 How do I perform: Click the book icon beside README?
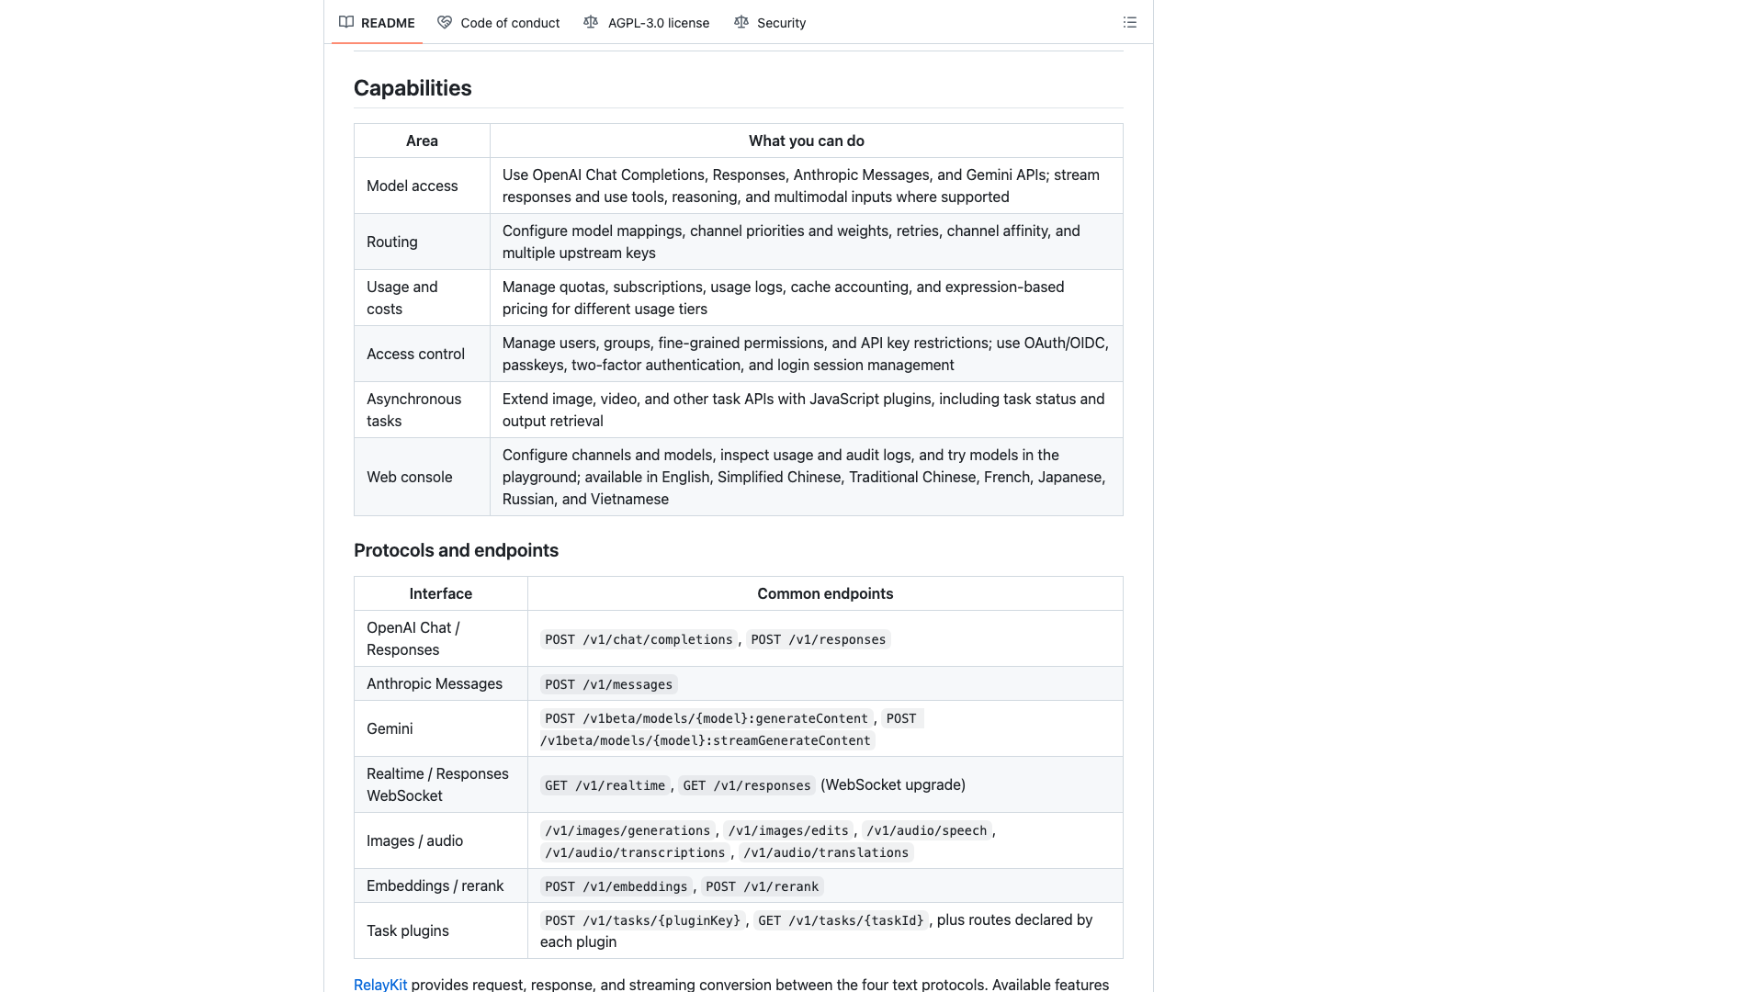coord(346,22)
